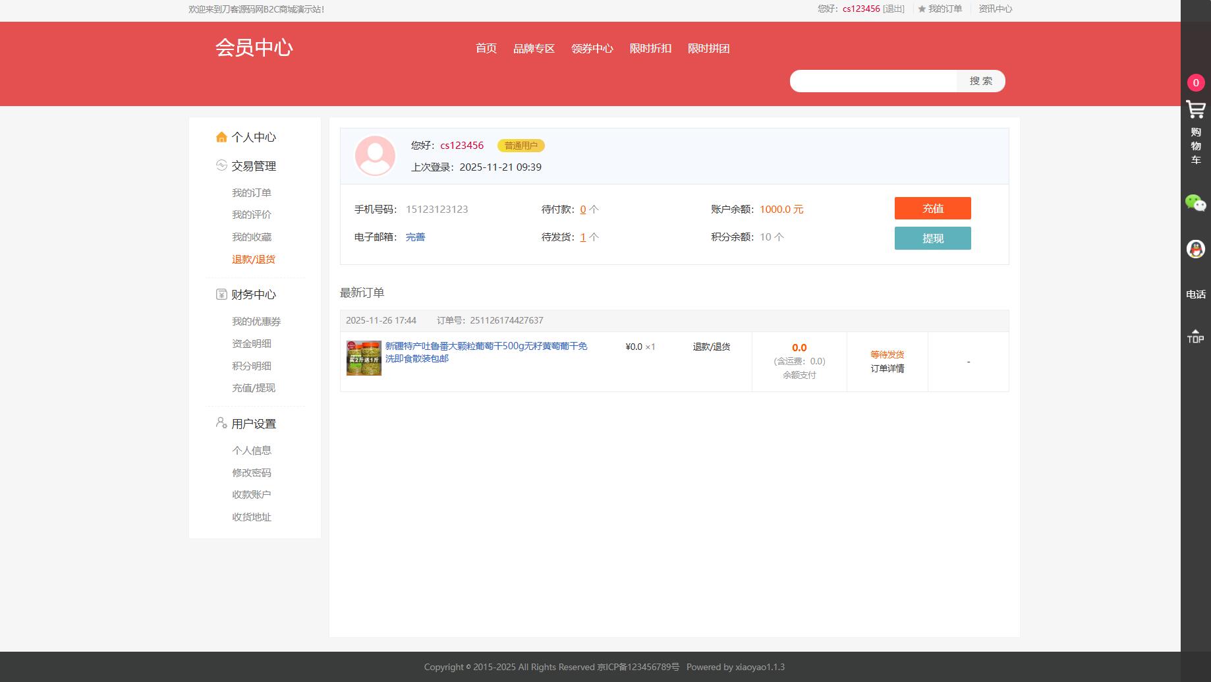Select the home icon beside 个人中心
Image resolution: width=1211 pixels, height=682 pixels.
[x=221, y=136]
